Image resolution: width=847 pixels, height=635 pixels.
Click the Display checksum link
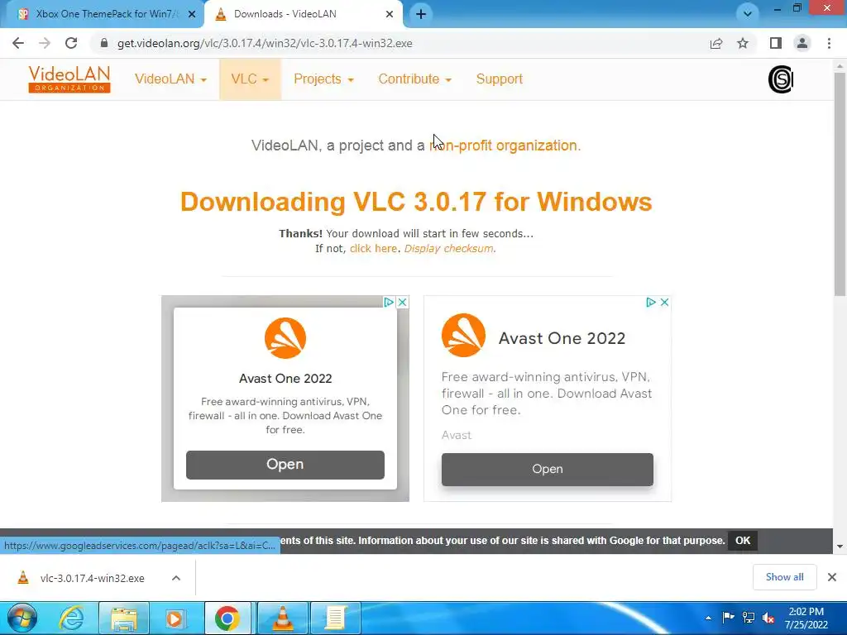coord(448,248)
